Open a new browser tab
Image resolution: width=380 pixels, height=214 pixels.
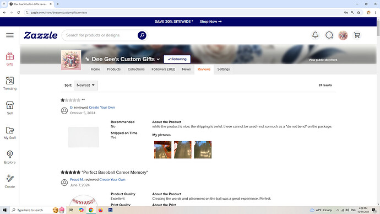(58, 4)
